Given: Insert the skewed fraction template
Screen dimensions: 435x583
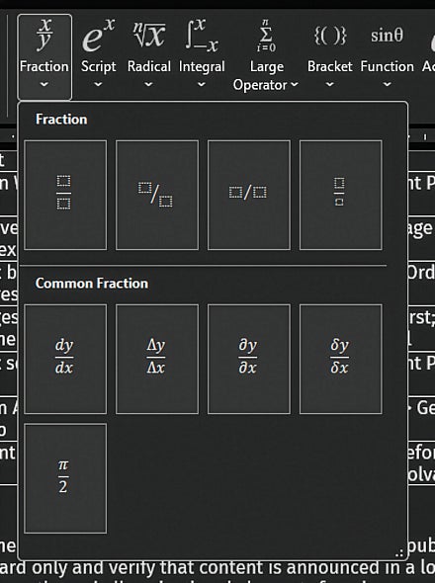Looking at the screenshot, I should [x=157, y=195].
